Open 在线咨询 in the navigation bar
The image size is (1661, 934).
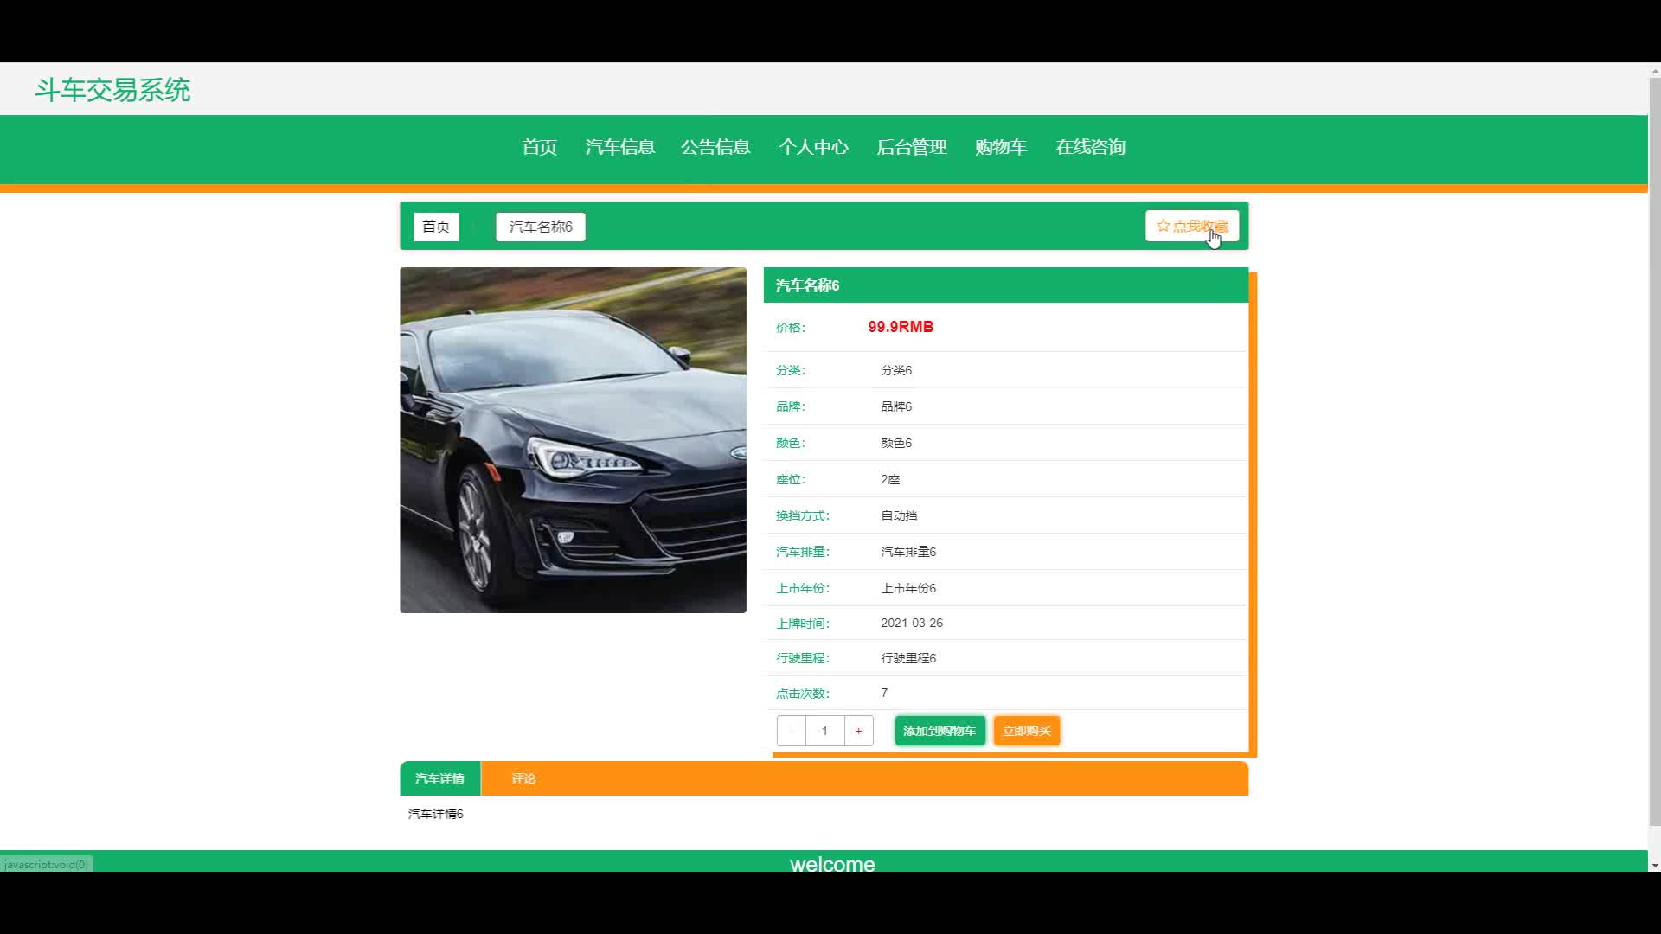(x=1090, y=147)
